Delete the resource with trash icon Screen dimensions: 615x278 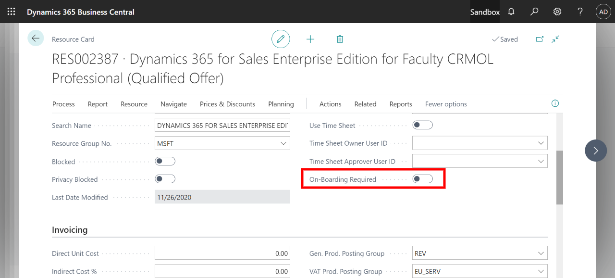[340, 39]
